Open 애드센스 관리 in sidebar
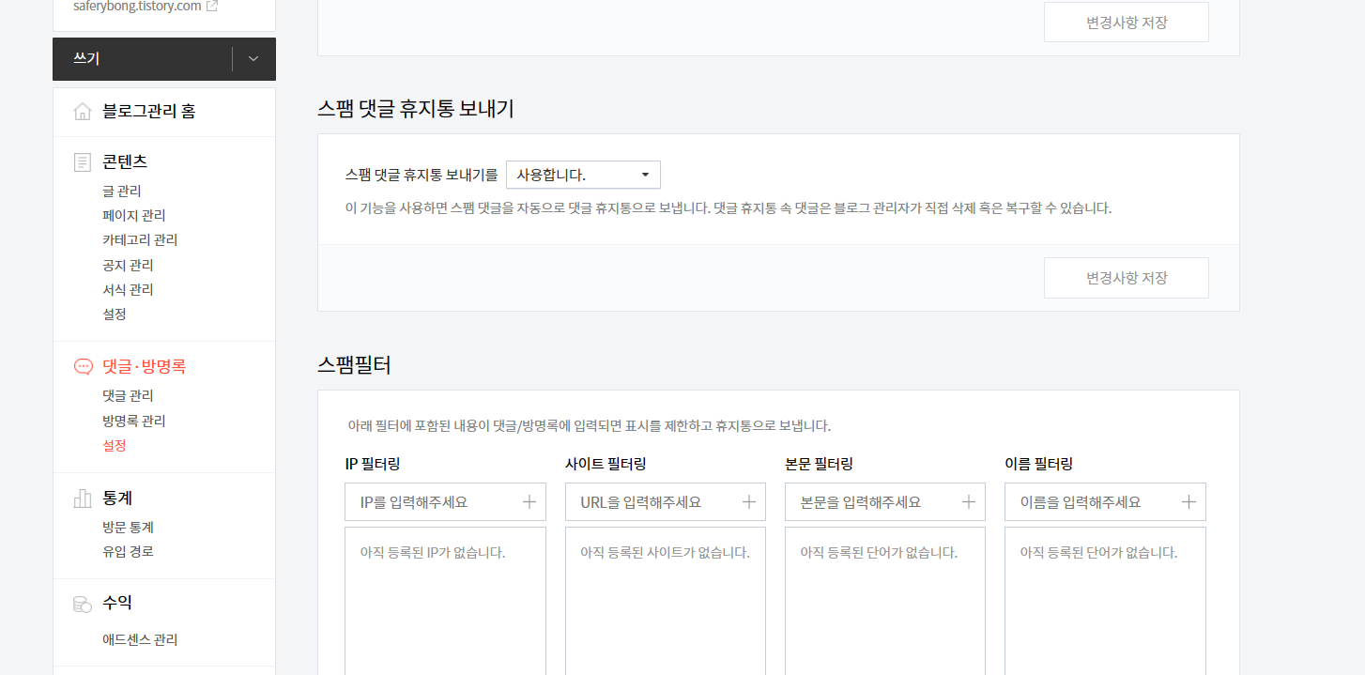 [x=140, y=640]
